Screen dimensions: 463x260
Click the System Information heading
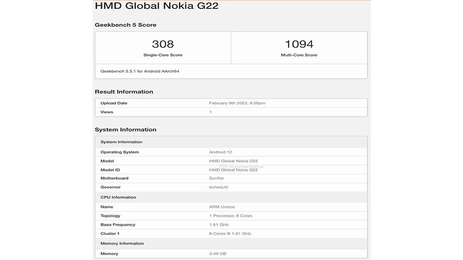(125, 129)
